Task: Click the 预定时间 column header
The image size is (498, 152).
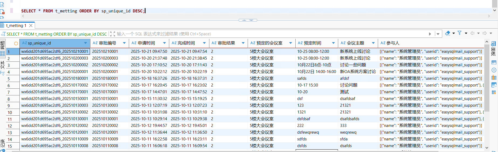Action: (x=312, y=43)
